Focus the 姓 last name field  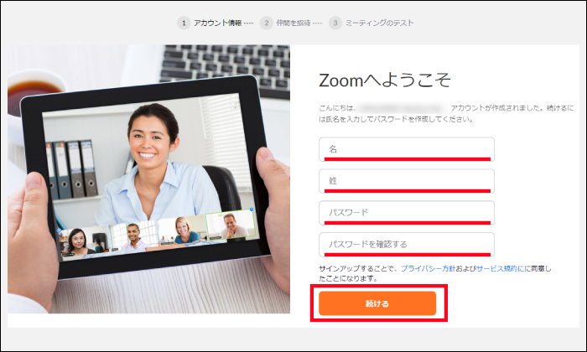click(407, 181)
